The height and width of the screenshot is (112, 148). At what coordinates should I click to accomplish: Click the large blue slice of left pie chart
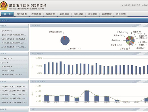65,41
